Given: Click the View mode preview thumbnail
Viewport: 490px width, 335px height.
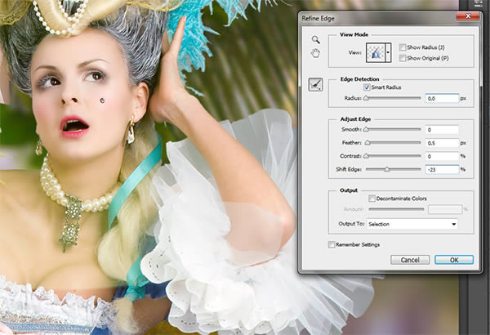Looking at the screenshot, I should 376,52.
